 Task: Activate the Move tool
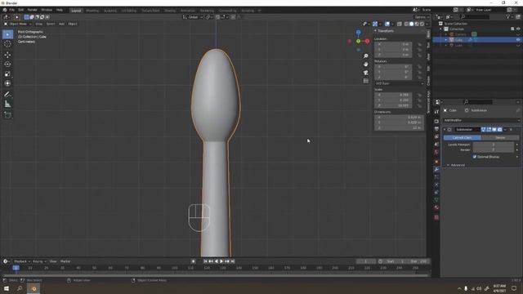7,55
